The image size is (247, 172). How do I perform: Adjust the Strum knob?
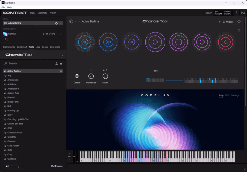click(105, 76)
